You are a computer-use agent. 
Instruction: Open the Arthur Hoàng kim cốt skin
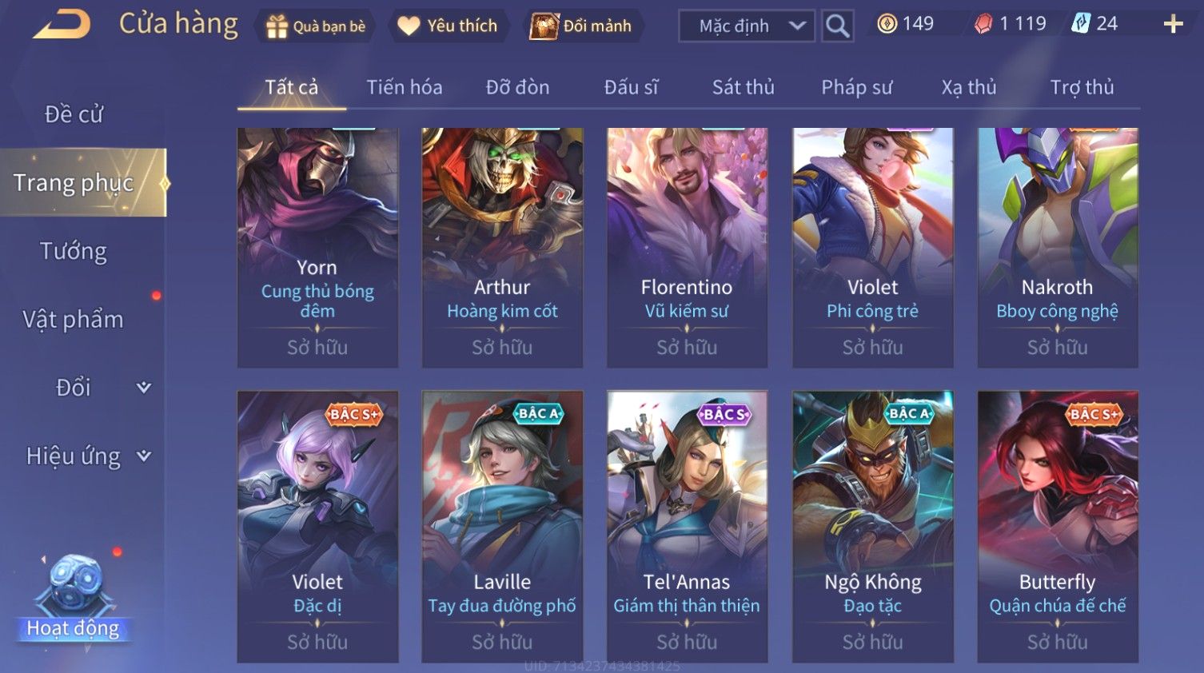[502, 248]
